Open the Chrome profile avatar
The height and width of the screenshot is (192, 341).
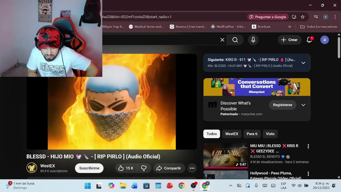coord(325,17)
